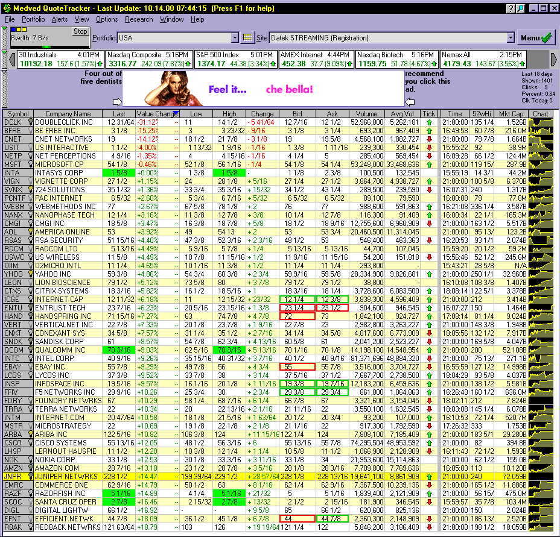This screenshot has height=537, width=560.
Task: Open the portfolio grid icon beside the USA box
Action: [x=247, y=37]
